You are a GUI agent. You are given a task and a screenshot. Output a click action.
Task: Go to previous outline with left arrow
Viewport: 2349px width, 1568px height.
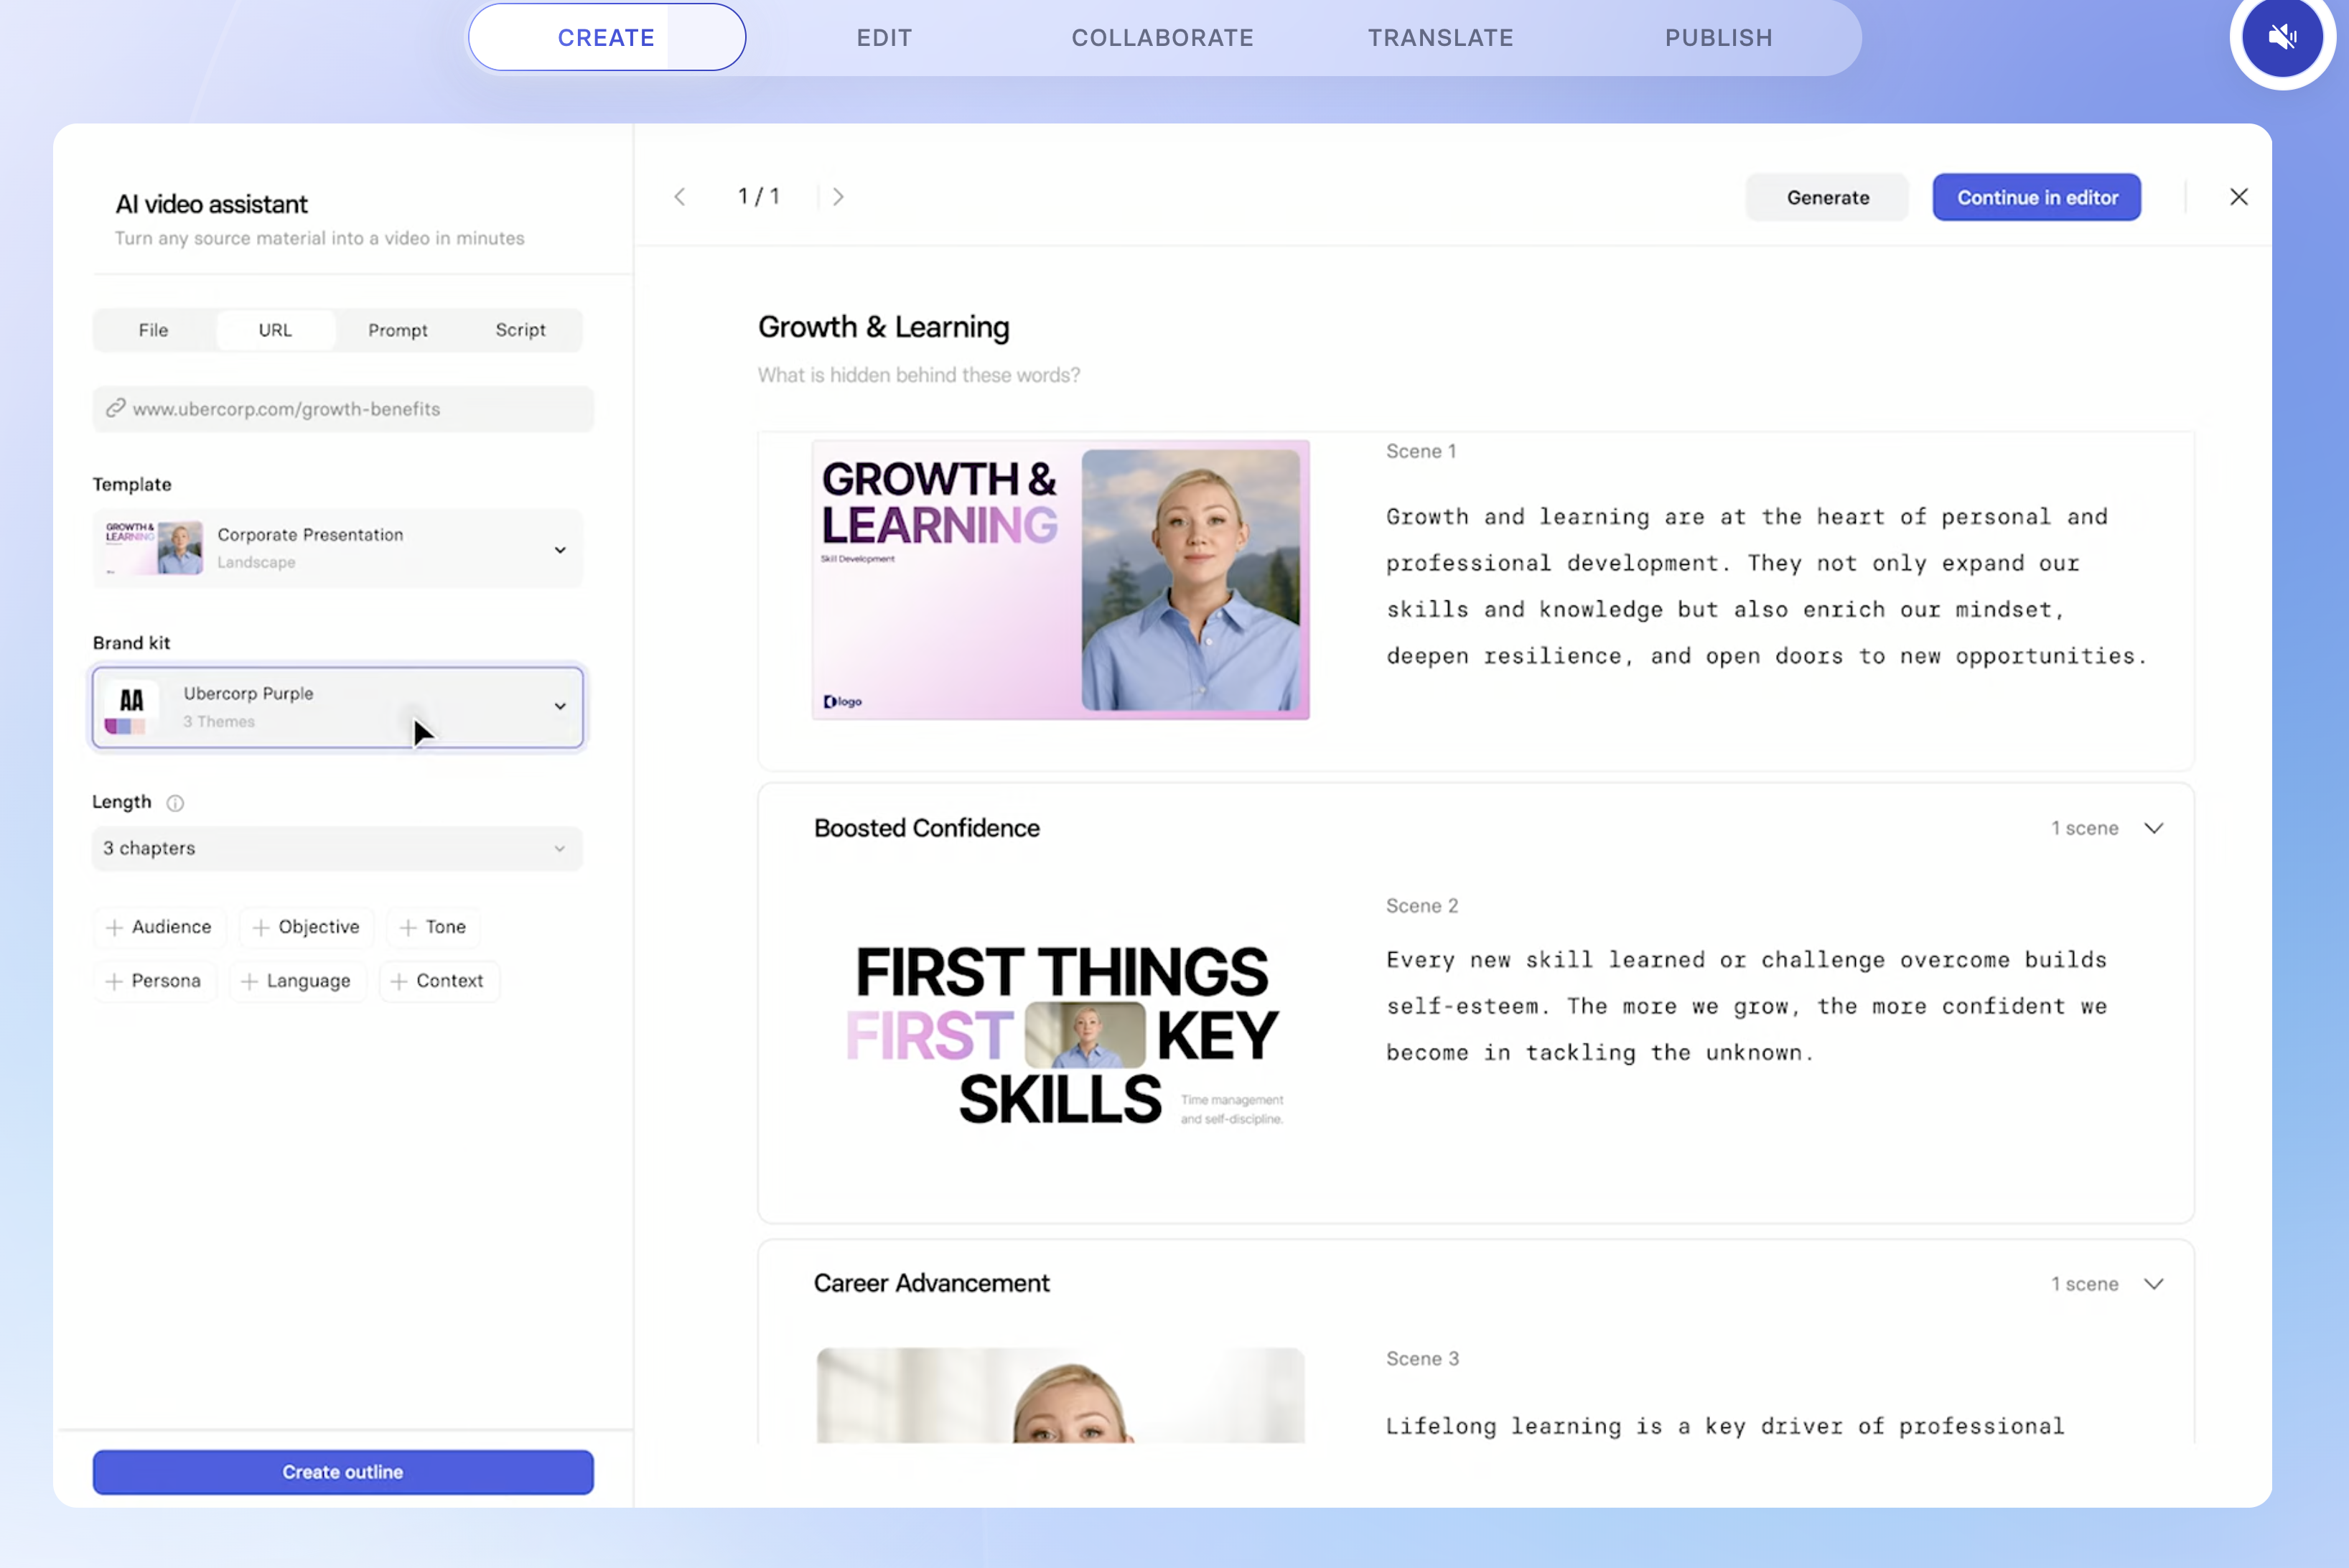point(680,197)
